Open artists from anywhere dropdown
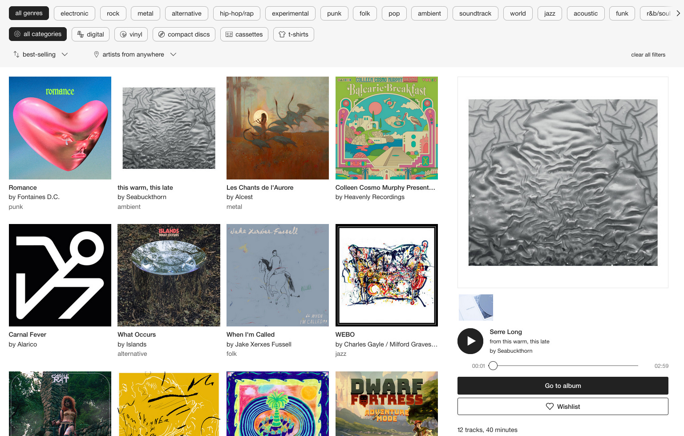This screenshot has height=436, width=684. point(135,54)
